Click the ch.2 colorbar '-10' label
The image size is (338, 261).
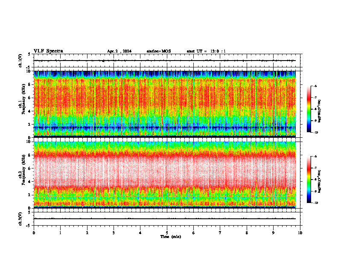315,203
